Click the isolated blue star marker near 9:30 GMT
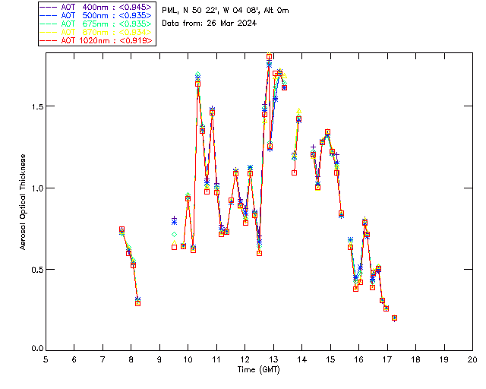The width and height of the screenshot is (486, 389). click(x=174, y=220)
